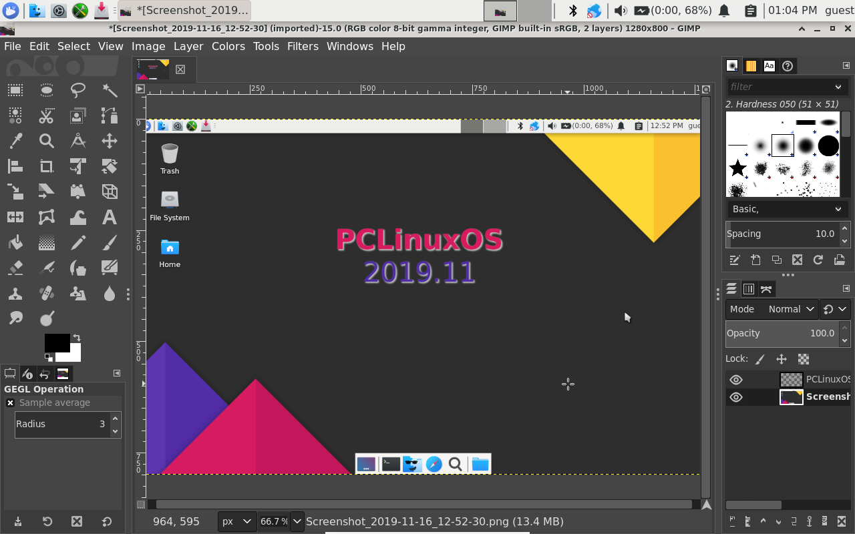
Task: Open the Colors menu
Action: point(228,46)
